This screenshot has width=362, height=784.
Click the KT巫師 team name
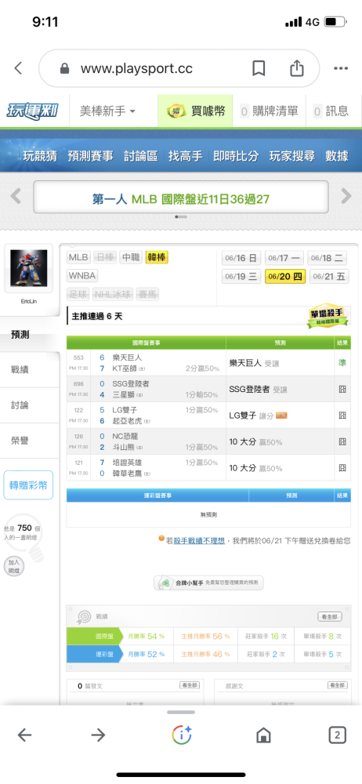point(125,369)
